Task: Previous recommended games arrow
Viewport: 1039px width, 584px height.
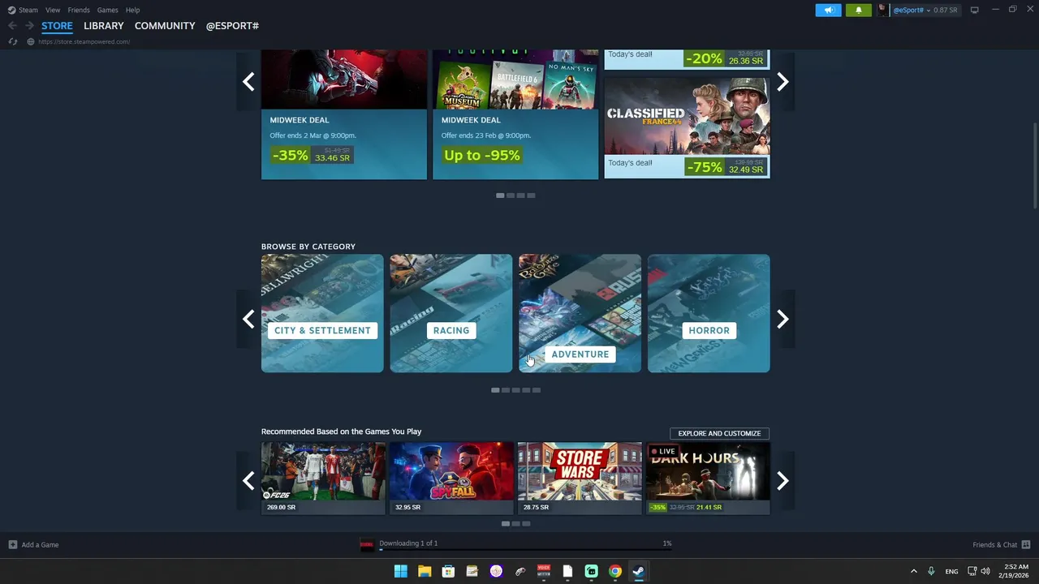Action: tap(248, 481)
